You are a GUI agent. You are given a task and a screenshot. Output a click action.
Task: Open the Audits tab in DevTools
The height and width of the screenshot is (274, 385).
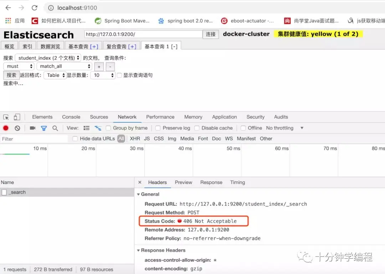pos(281,117)
